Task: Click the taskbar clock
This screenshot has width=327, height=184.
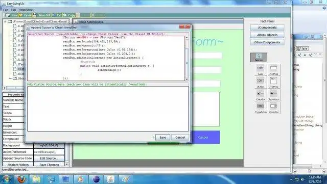Action: [315, 179]
